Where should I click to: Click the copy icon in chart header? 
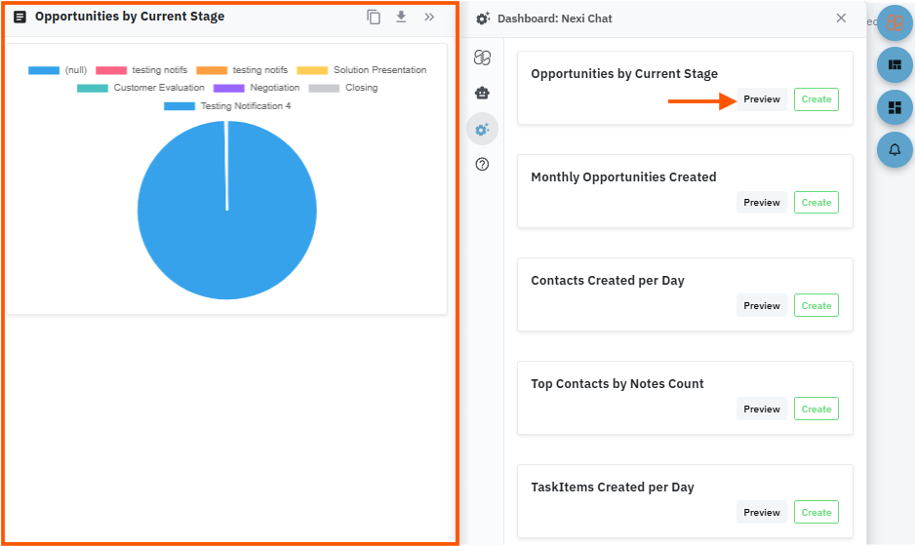(x=374, y=17)
